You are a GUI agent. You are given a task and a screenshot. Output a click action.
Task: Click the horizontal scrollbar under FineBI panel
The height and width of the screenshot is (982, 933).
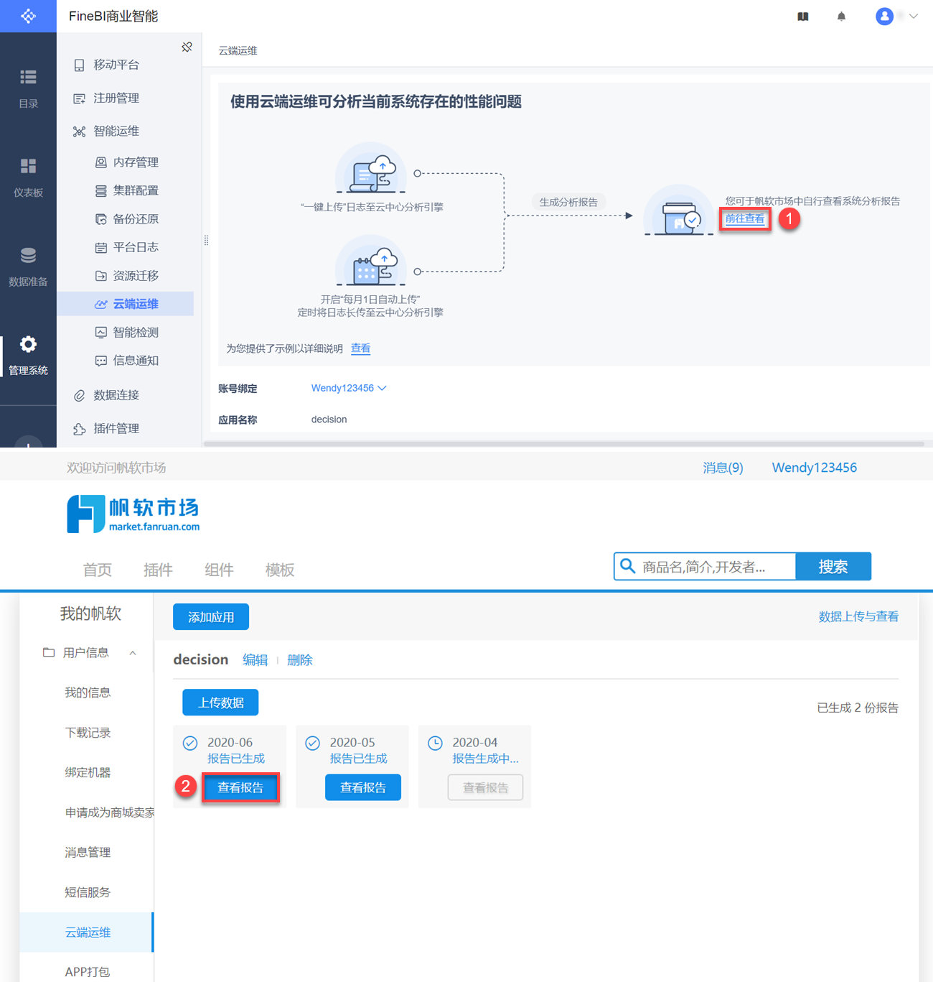click(x=564, y=444)
